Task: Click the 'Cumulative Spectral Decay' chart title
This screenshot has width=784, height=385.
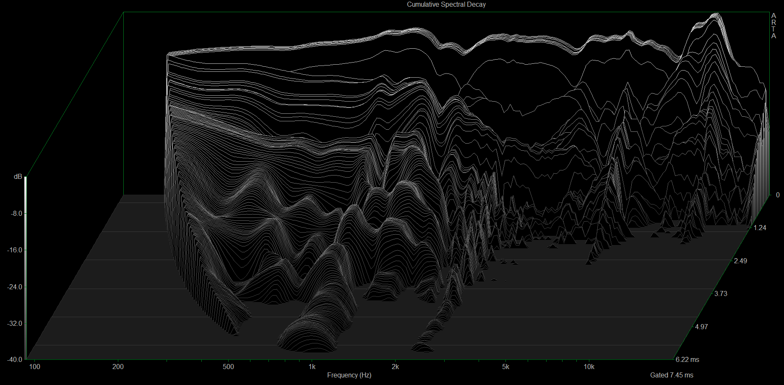Action: tap(446, 5)
